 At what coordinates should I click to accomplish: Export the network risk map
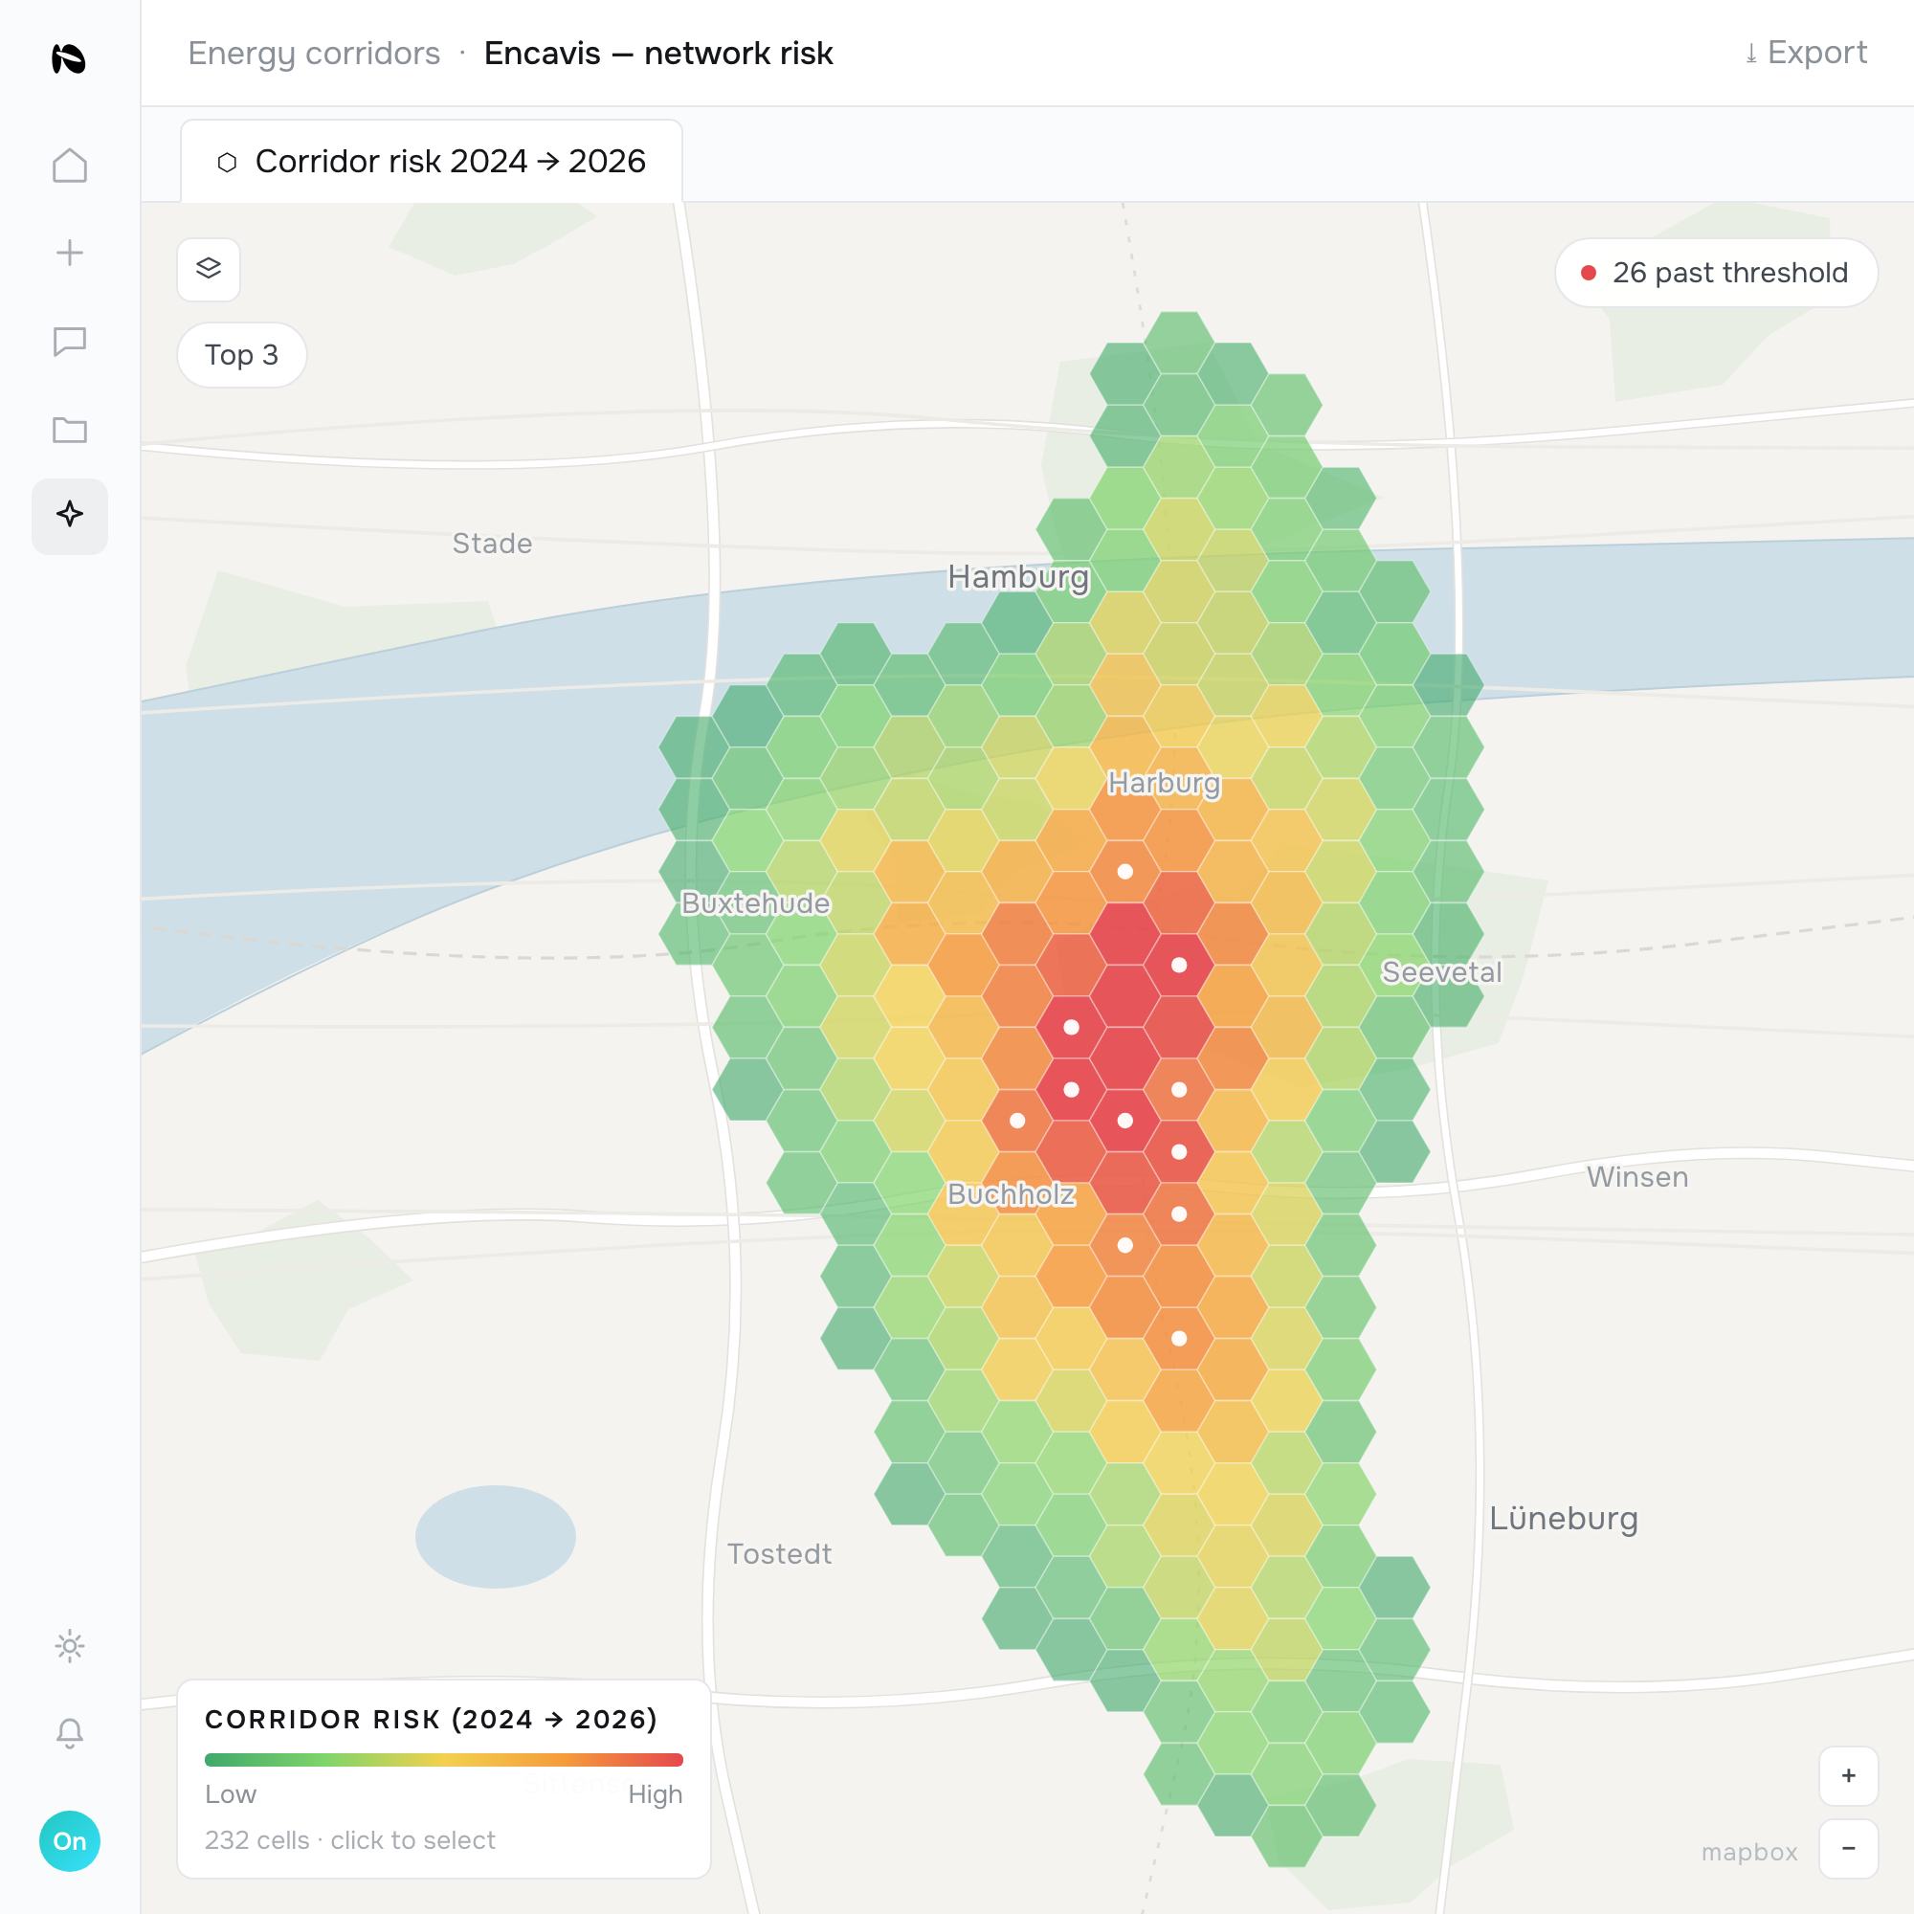1806,53
